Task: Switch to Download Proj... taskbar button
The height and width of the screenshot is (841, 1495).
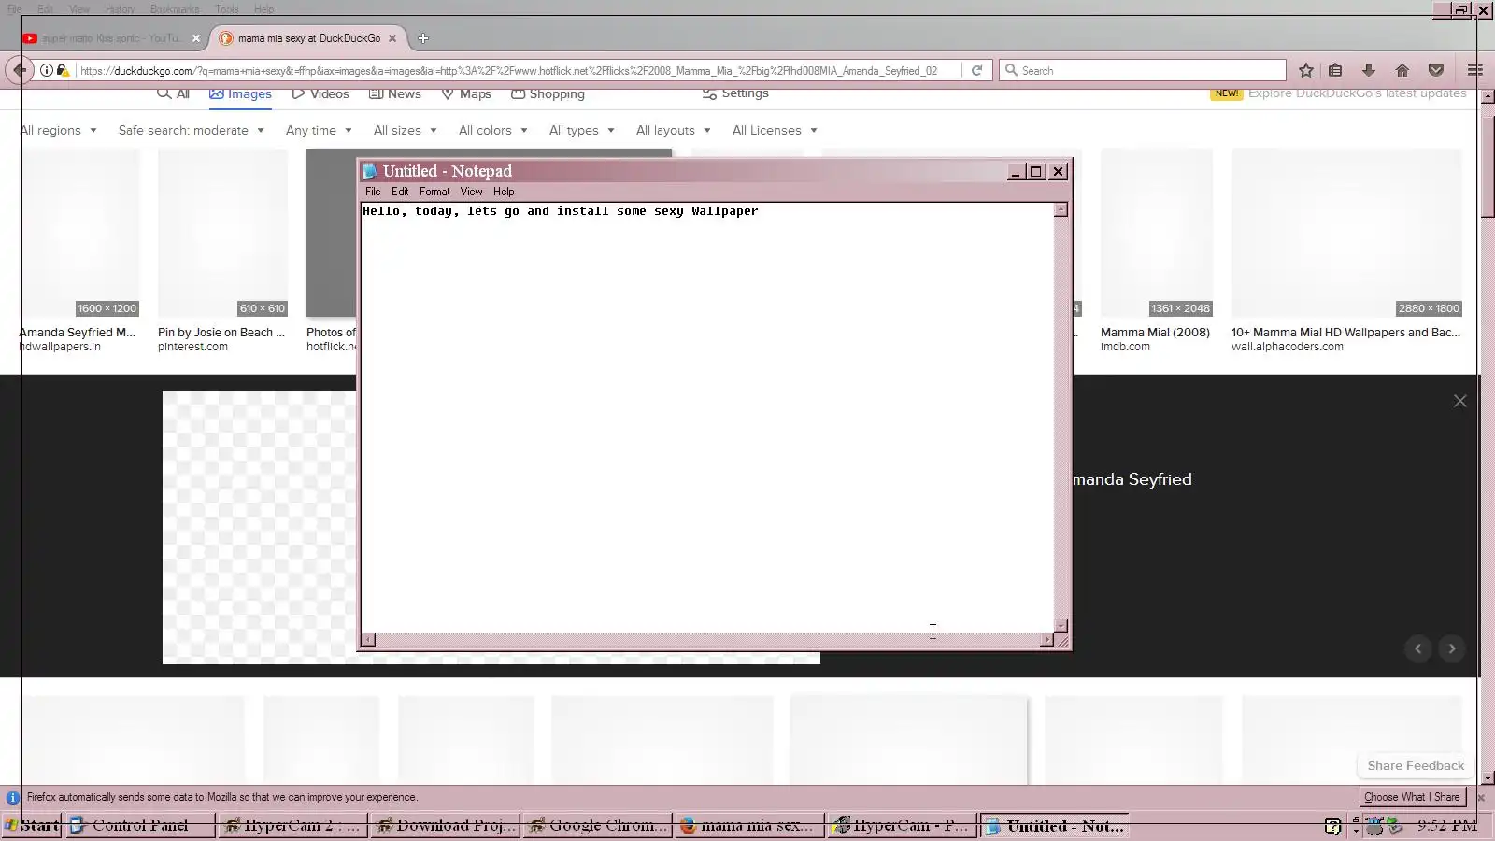Action: [446, 825]
